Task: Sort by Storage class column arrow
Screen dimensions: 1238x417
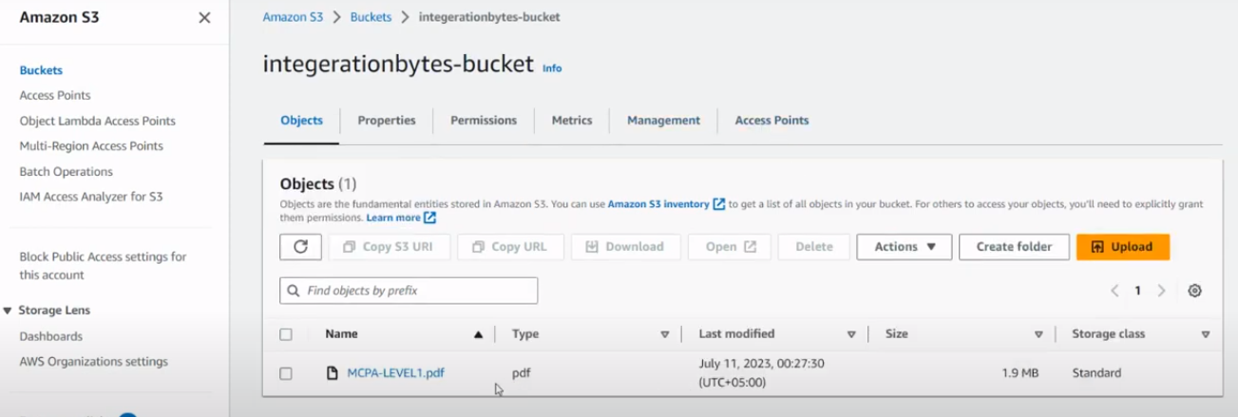Action: 1205,334
